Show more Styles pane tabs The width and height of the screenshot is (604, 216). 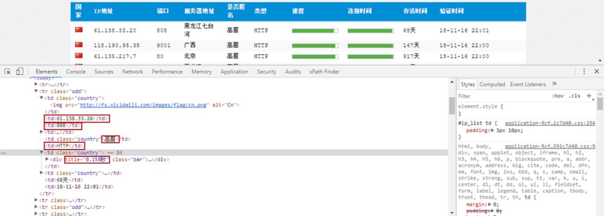(554, 84)
